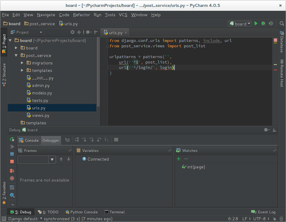This screenshot has height=222, width=286.
Task: Hide the Project tool window
Action: pos(96,32)
